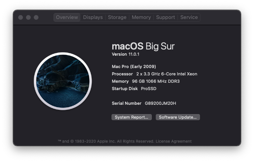Switch to the Memory tab
The image size is (254, 162).
(141, 17)
